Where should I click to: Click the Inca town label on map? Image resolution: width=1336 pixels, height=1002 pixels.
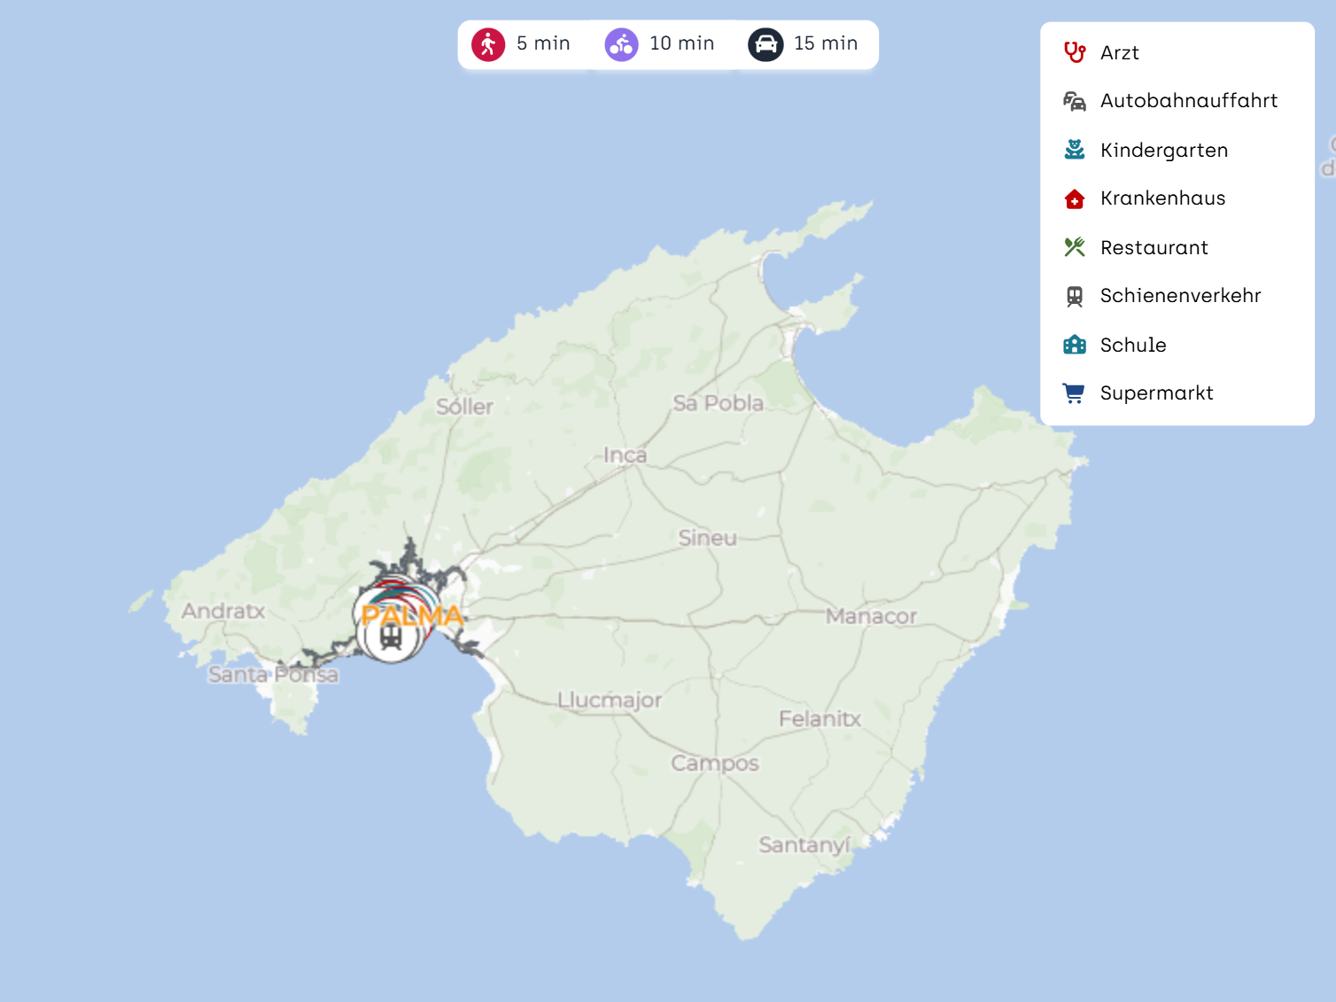pyautogui.click(x=625, y=455)
